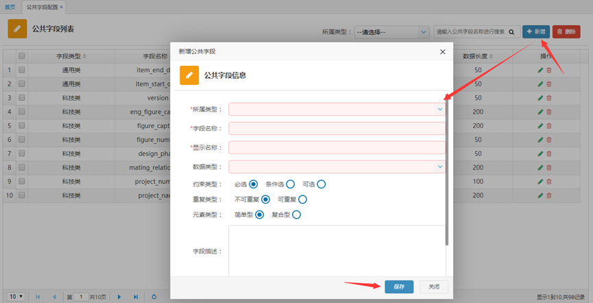Image resolution: width=593 pixels, height=303 pixels.
Task: Click the delete trash icon in row 1
Action: coord(549,70)
